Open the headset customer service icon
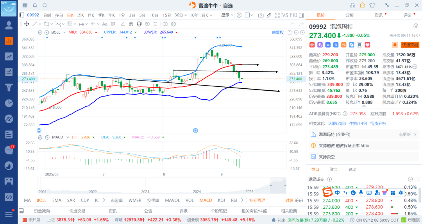This screenshot has width=422, height=224. [x=352, y=5]
